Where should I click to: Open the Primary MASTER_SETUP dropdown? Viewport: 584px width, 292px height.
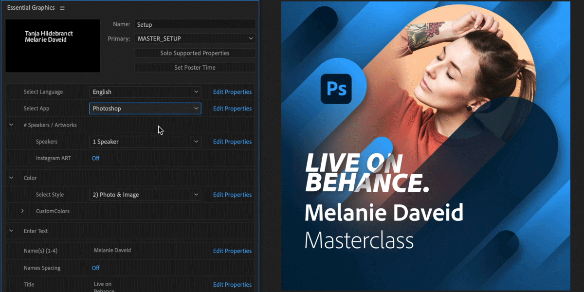195,38
